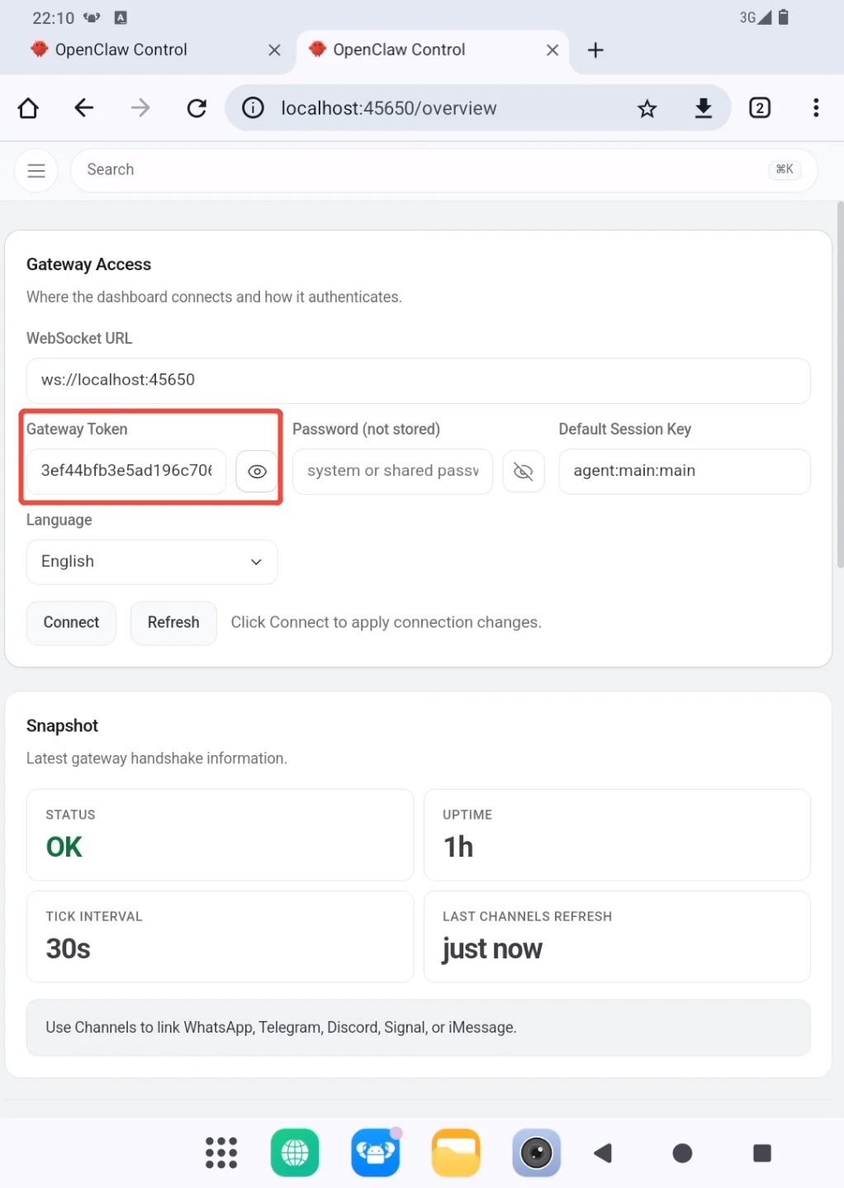
Task: Toggle password visibility crossed-eye icon
Action: click(524, 472)
